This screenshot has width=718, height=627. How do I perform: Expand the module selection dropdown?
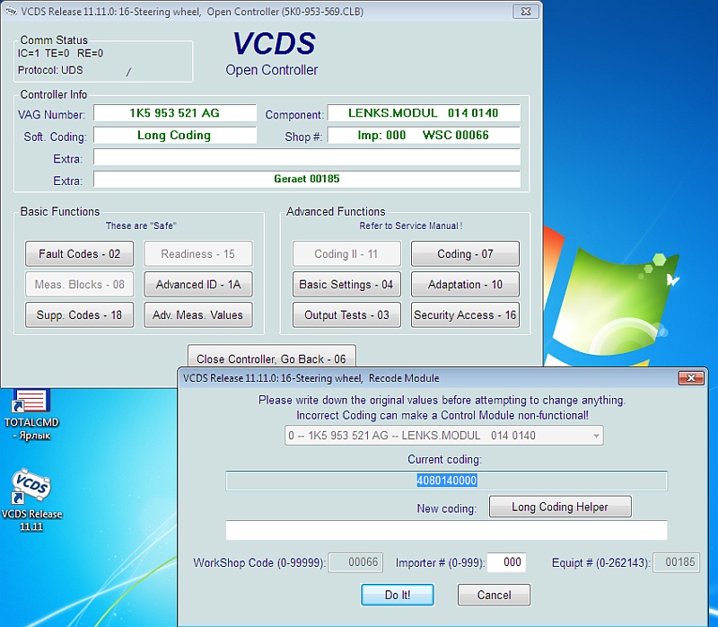[596, 436]
